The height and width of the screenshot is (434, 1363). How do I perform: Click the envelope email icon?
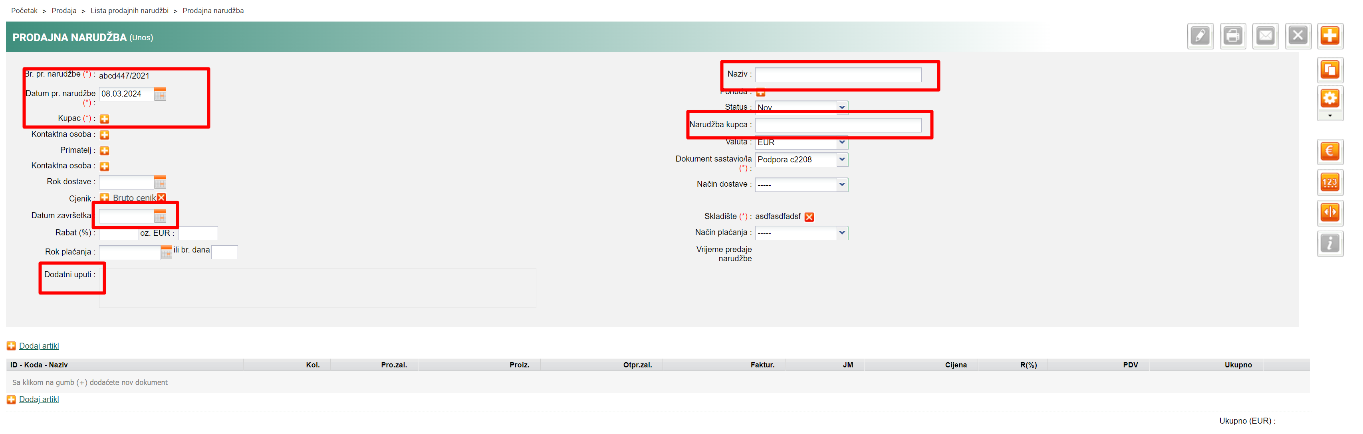[1265, 36]
